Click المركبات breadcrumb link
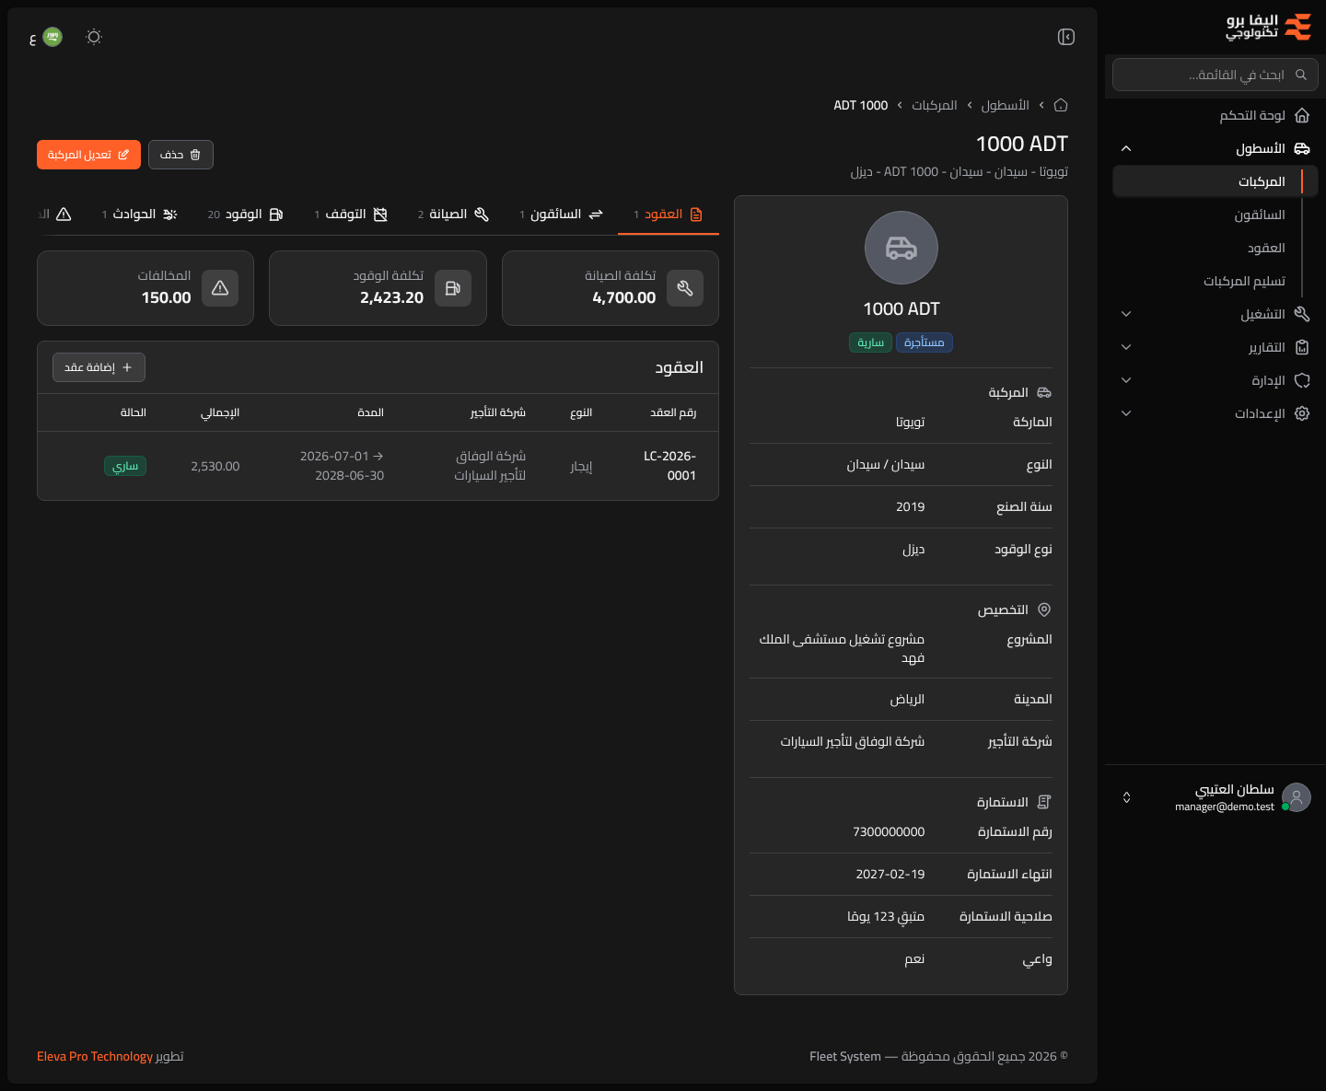The image size is (1326, 1091). pos(935,105)
